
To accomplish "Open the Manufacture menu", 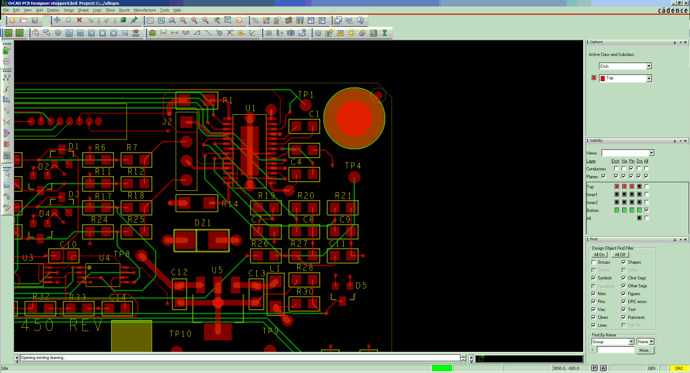I will (x=145, y=10).
